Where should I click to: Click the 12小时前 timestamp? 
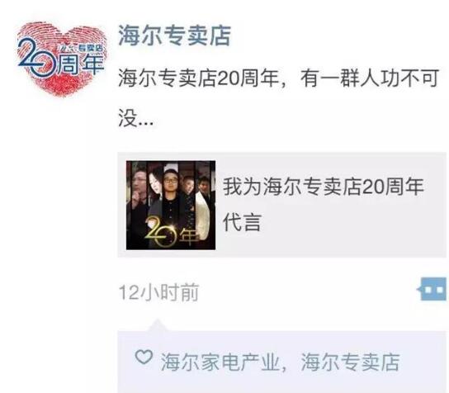[x=158, y=292]
